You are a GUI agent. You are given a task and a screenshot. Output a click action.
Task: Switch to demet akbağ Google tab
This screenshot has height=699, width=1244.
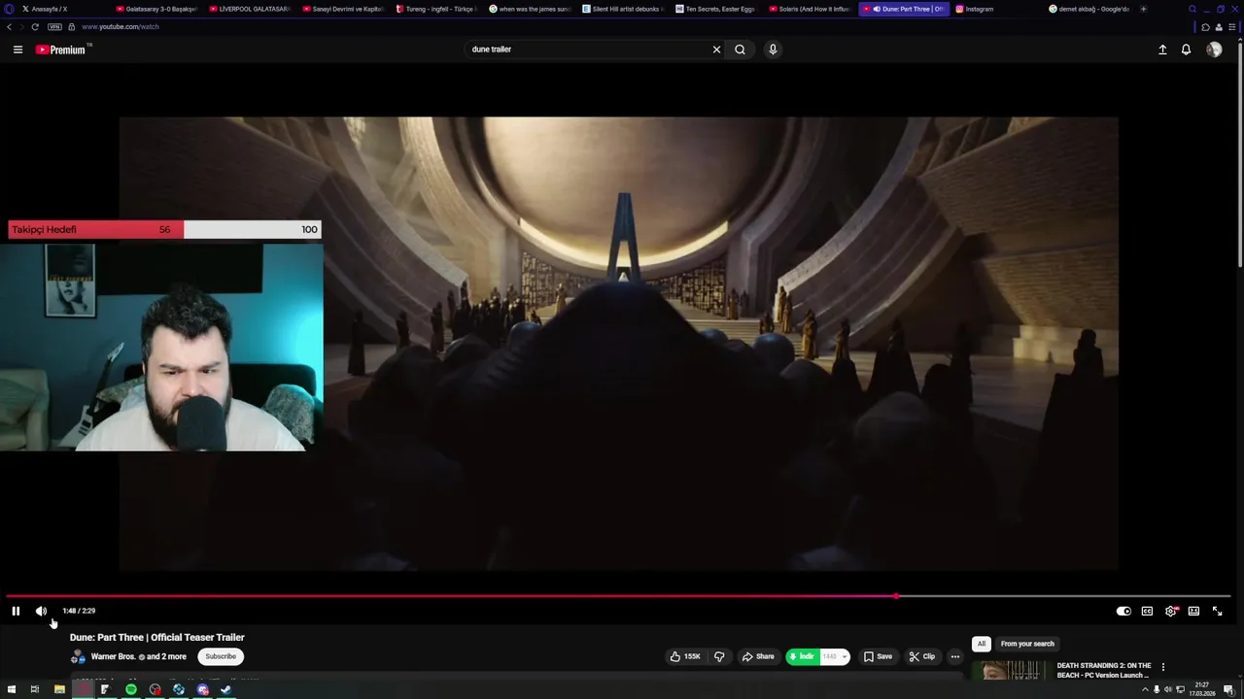click(1088, 9)
